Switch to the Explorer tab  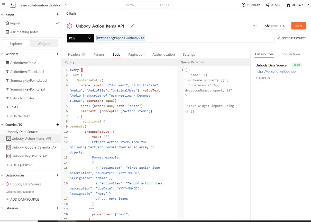(x=16, y=44)
